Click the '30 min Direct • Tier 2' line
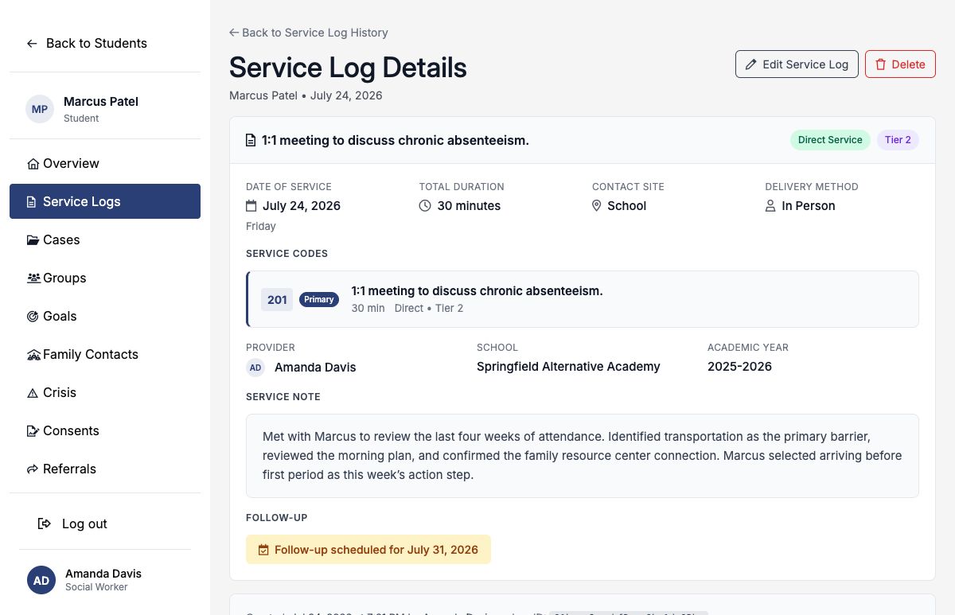955x615 pixels. 407,308
